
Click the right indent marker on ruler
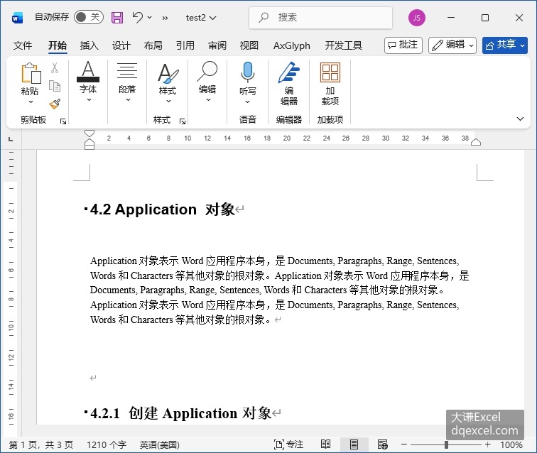pos(476,142)
